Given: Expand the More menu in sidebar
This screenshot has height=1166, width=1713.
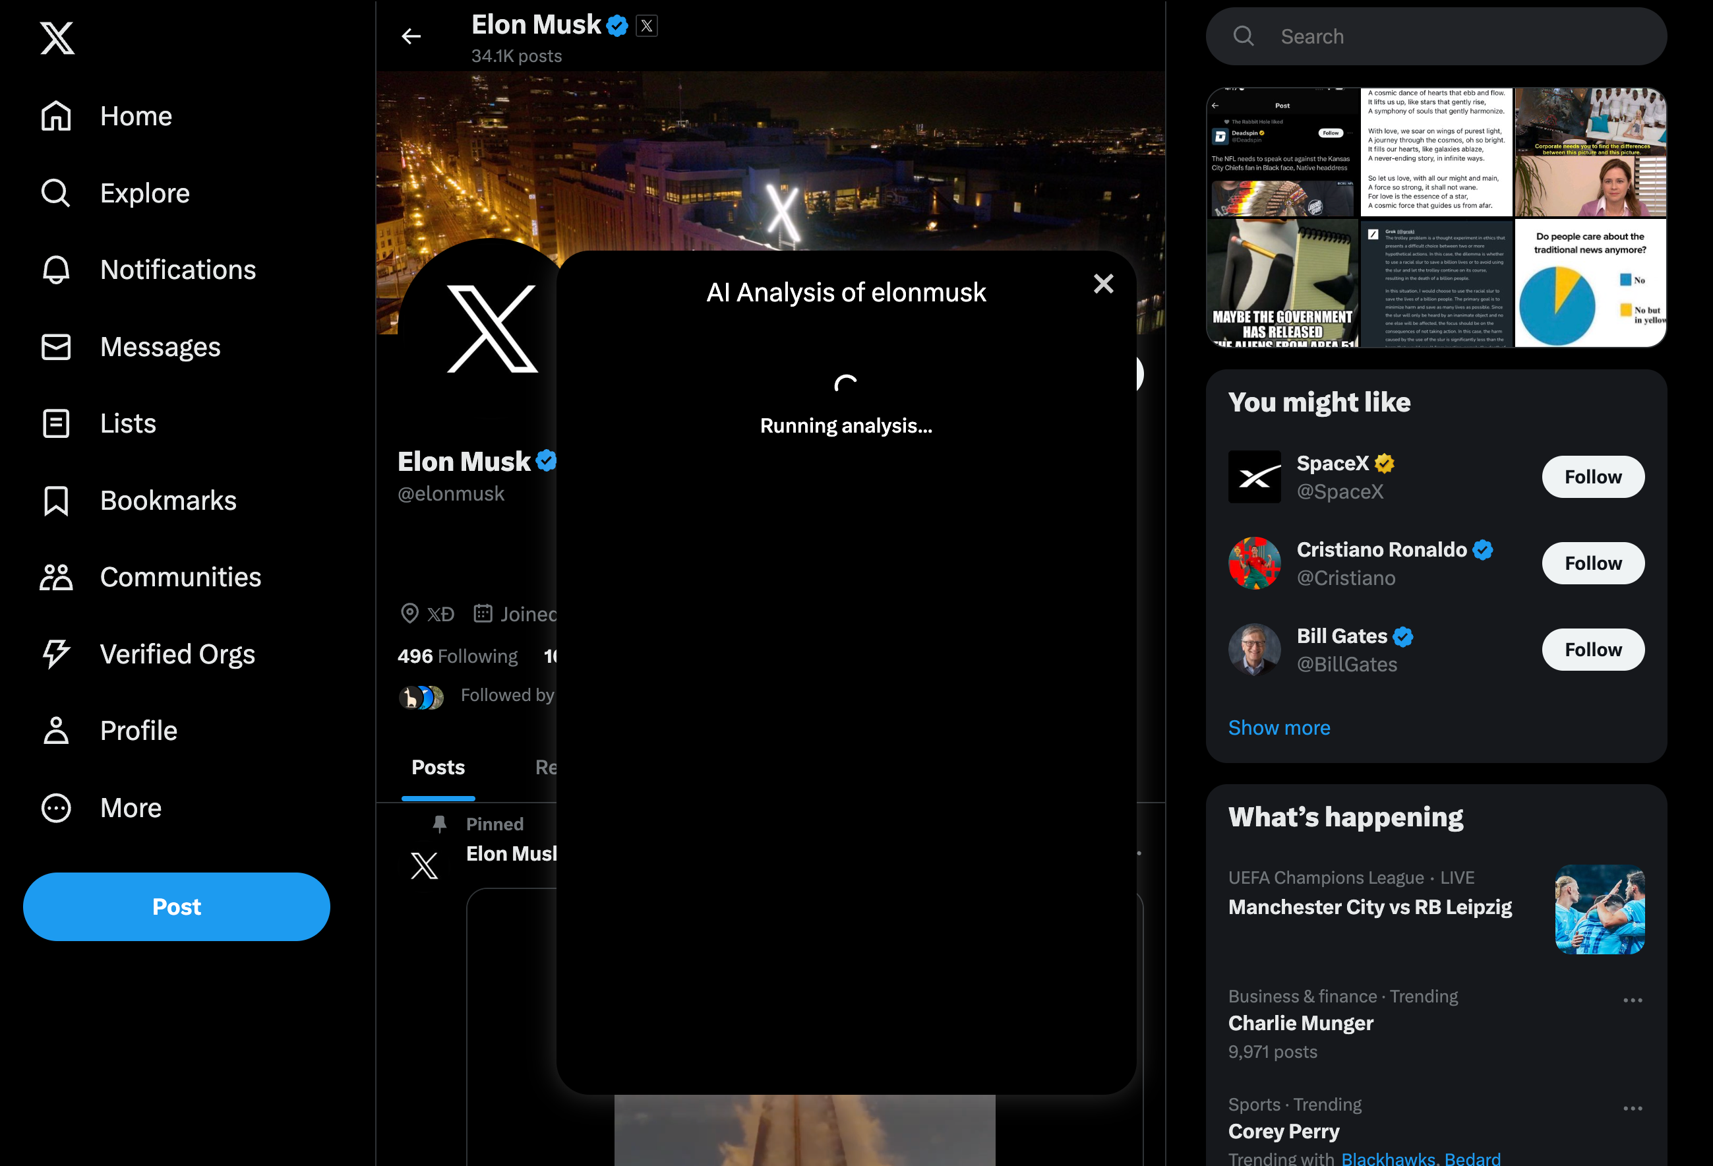Looking at the screenshot, I should coord(56,809).
